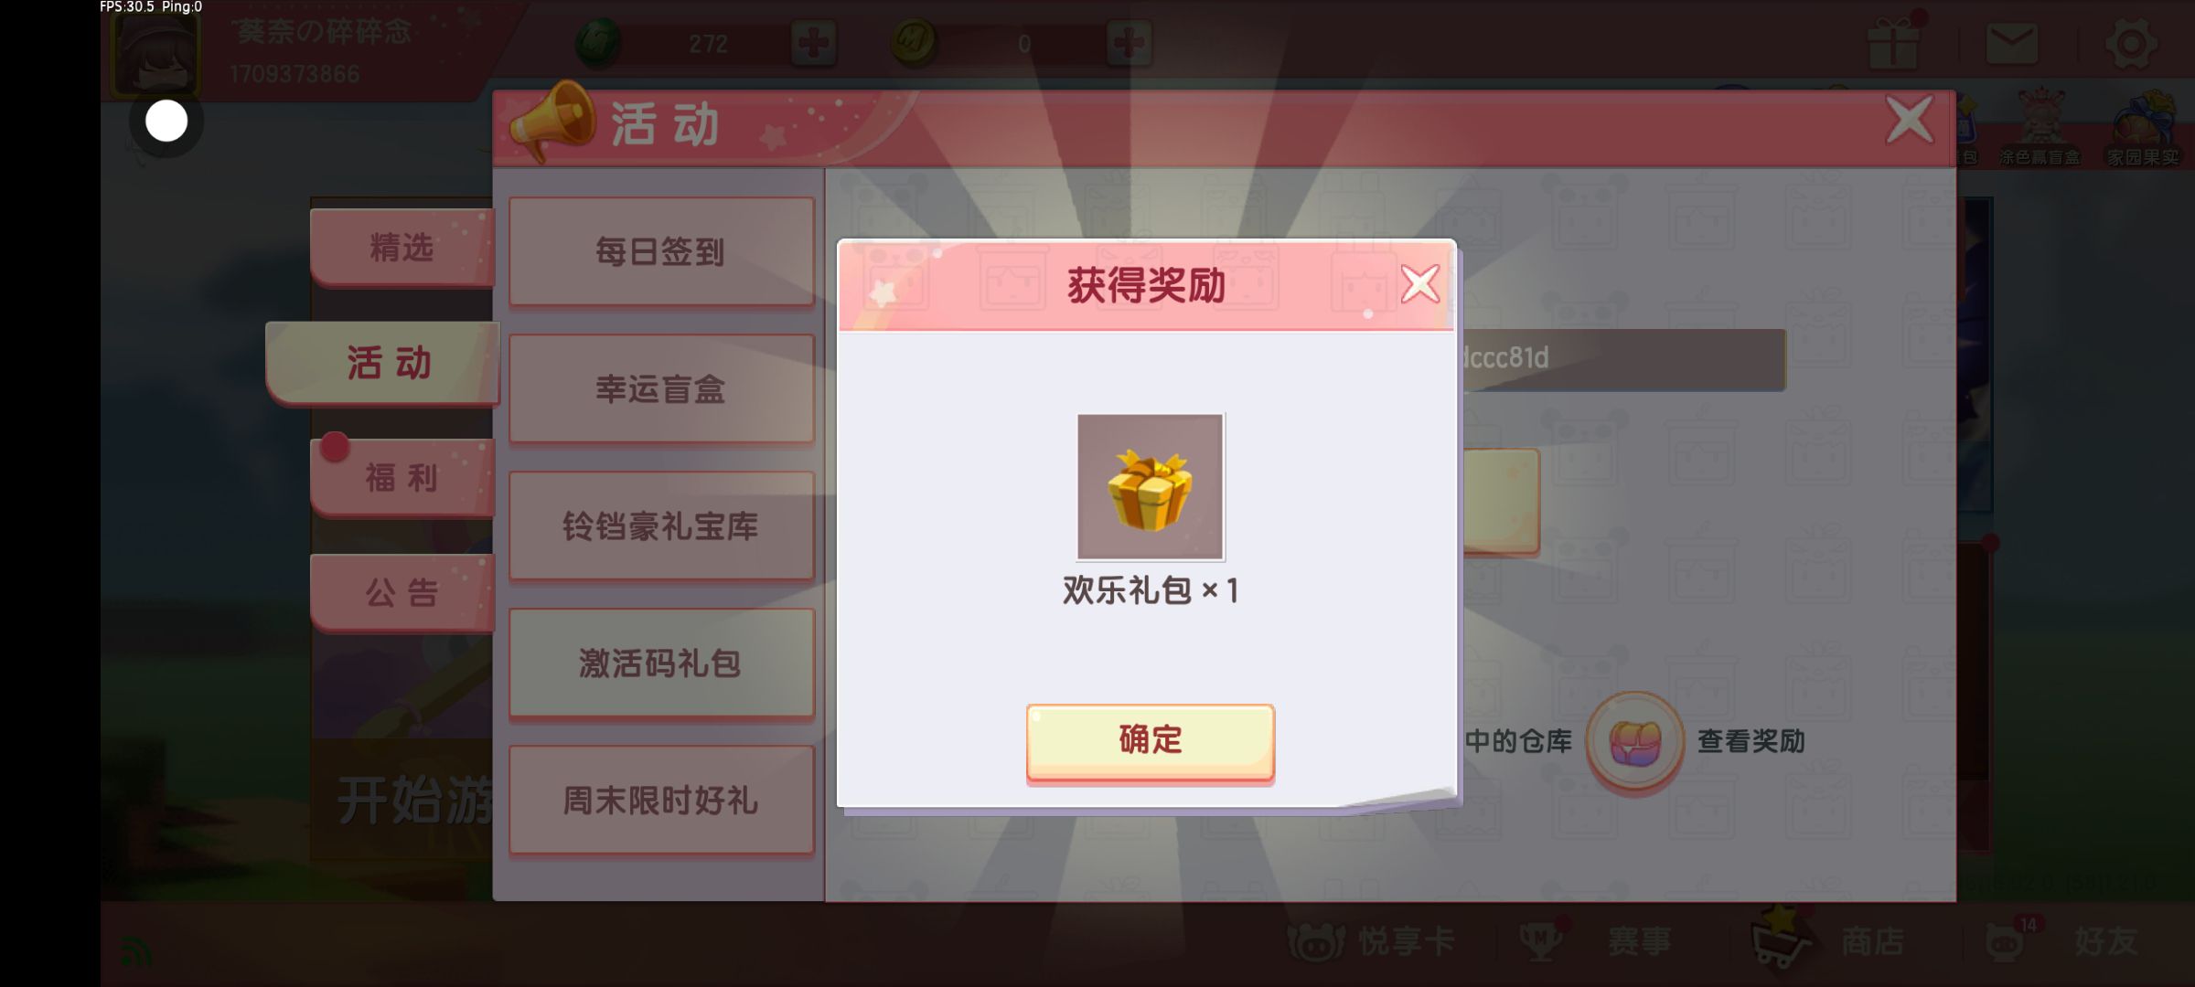The image size is (2195, 987).
Task: Add green coins with plus icon
Action: [813, 43]
